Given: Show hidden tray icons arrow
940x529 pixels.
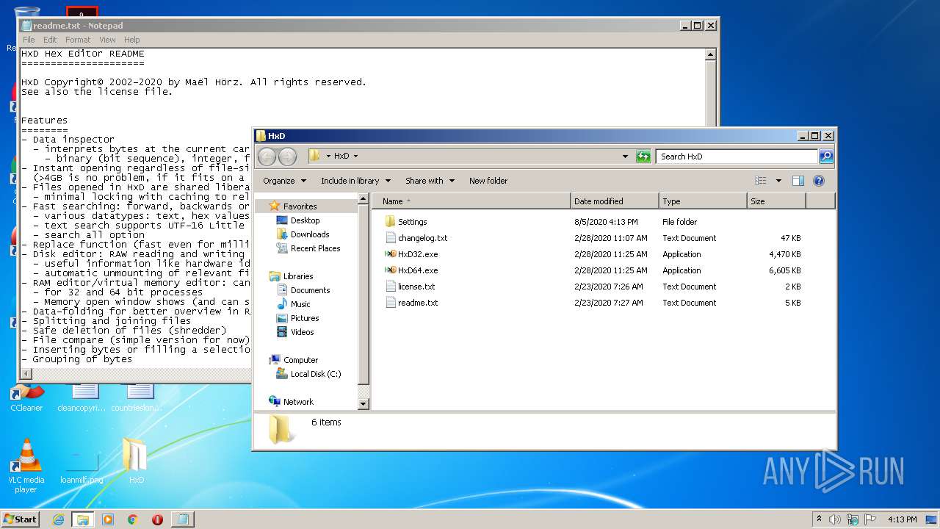Looking at the screenshot, I should click(x=820, y=519).
